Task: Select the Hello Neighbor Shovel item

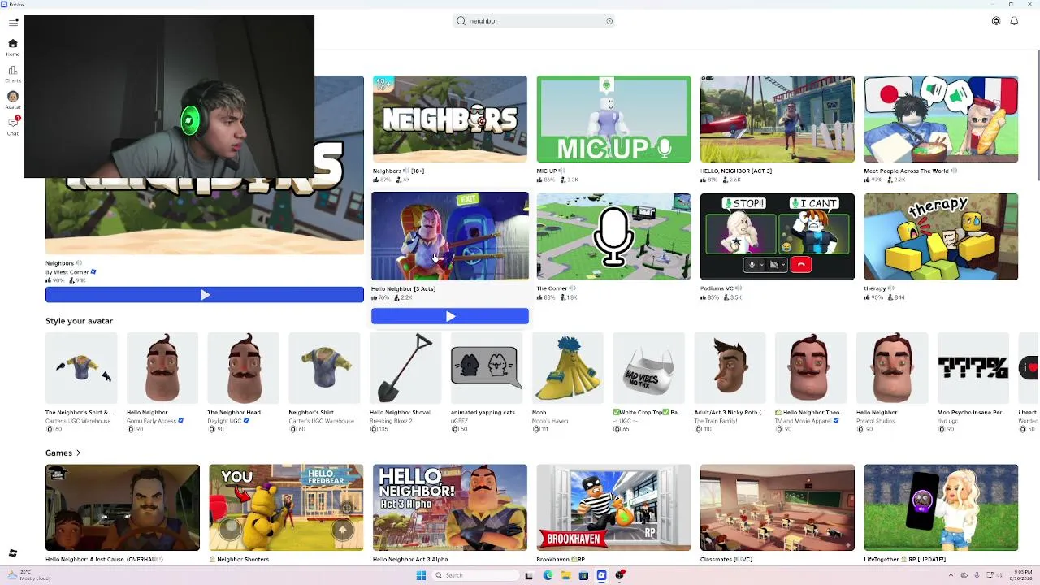Action: [x=405, y=368]
